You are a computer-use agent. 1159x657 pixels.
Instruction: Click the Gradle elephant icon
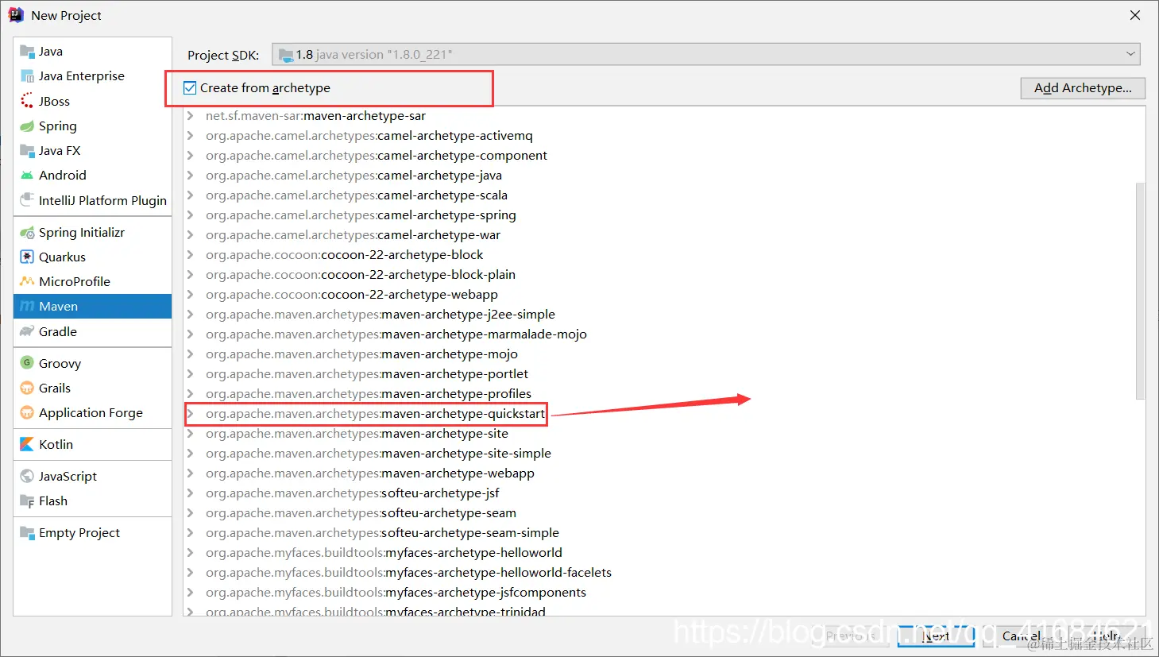27,331
